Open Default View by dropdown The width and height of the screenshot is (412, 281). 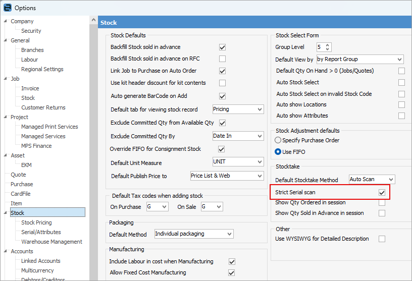pyautogui.click(x=360, y=60)
